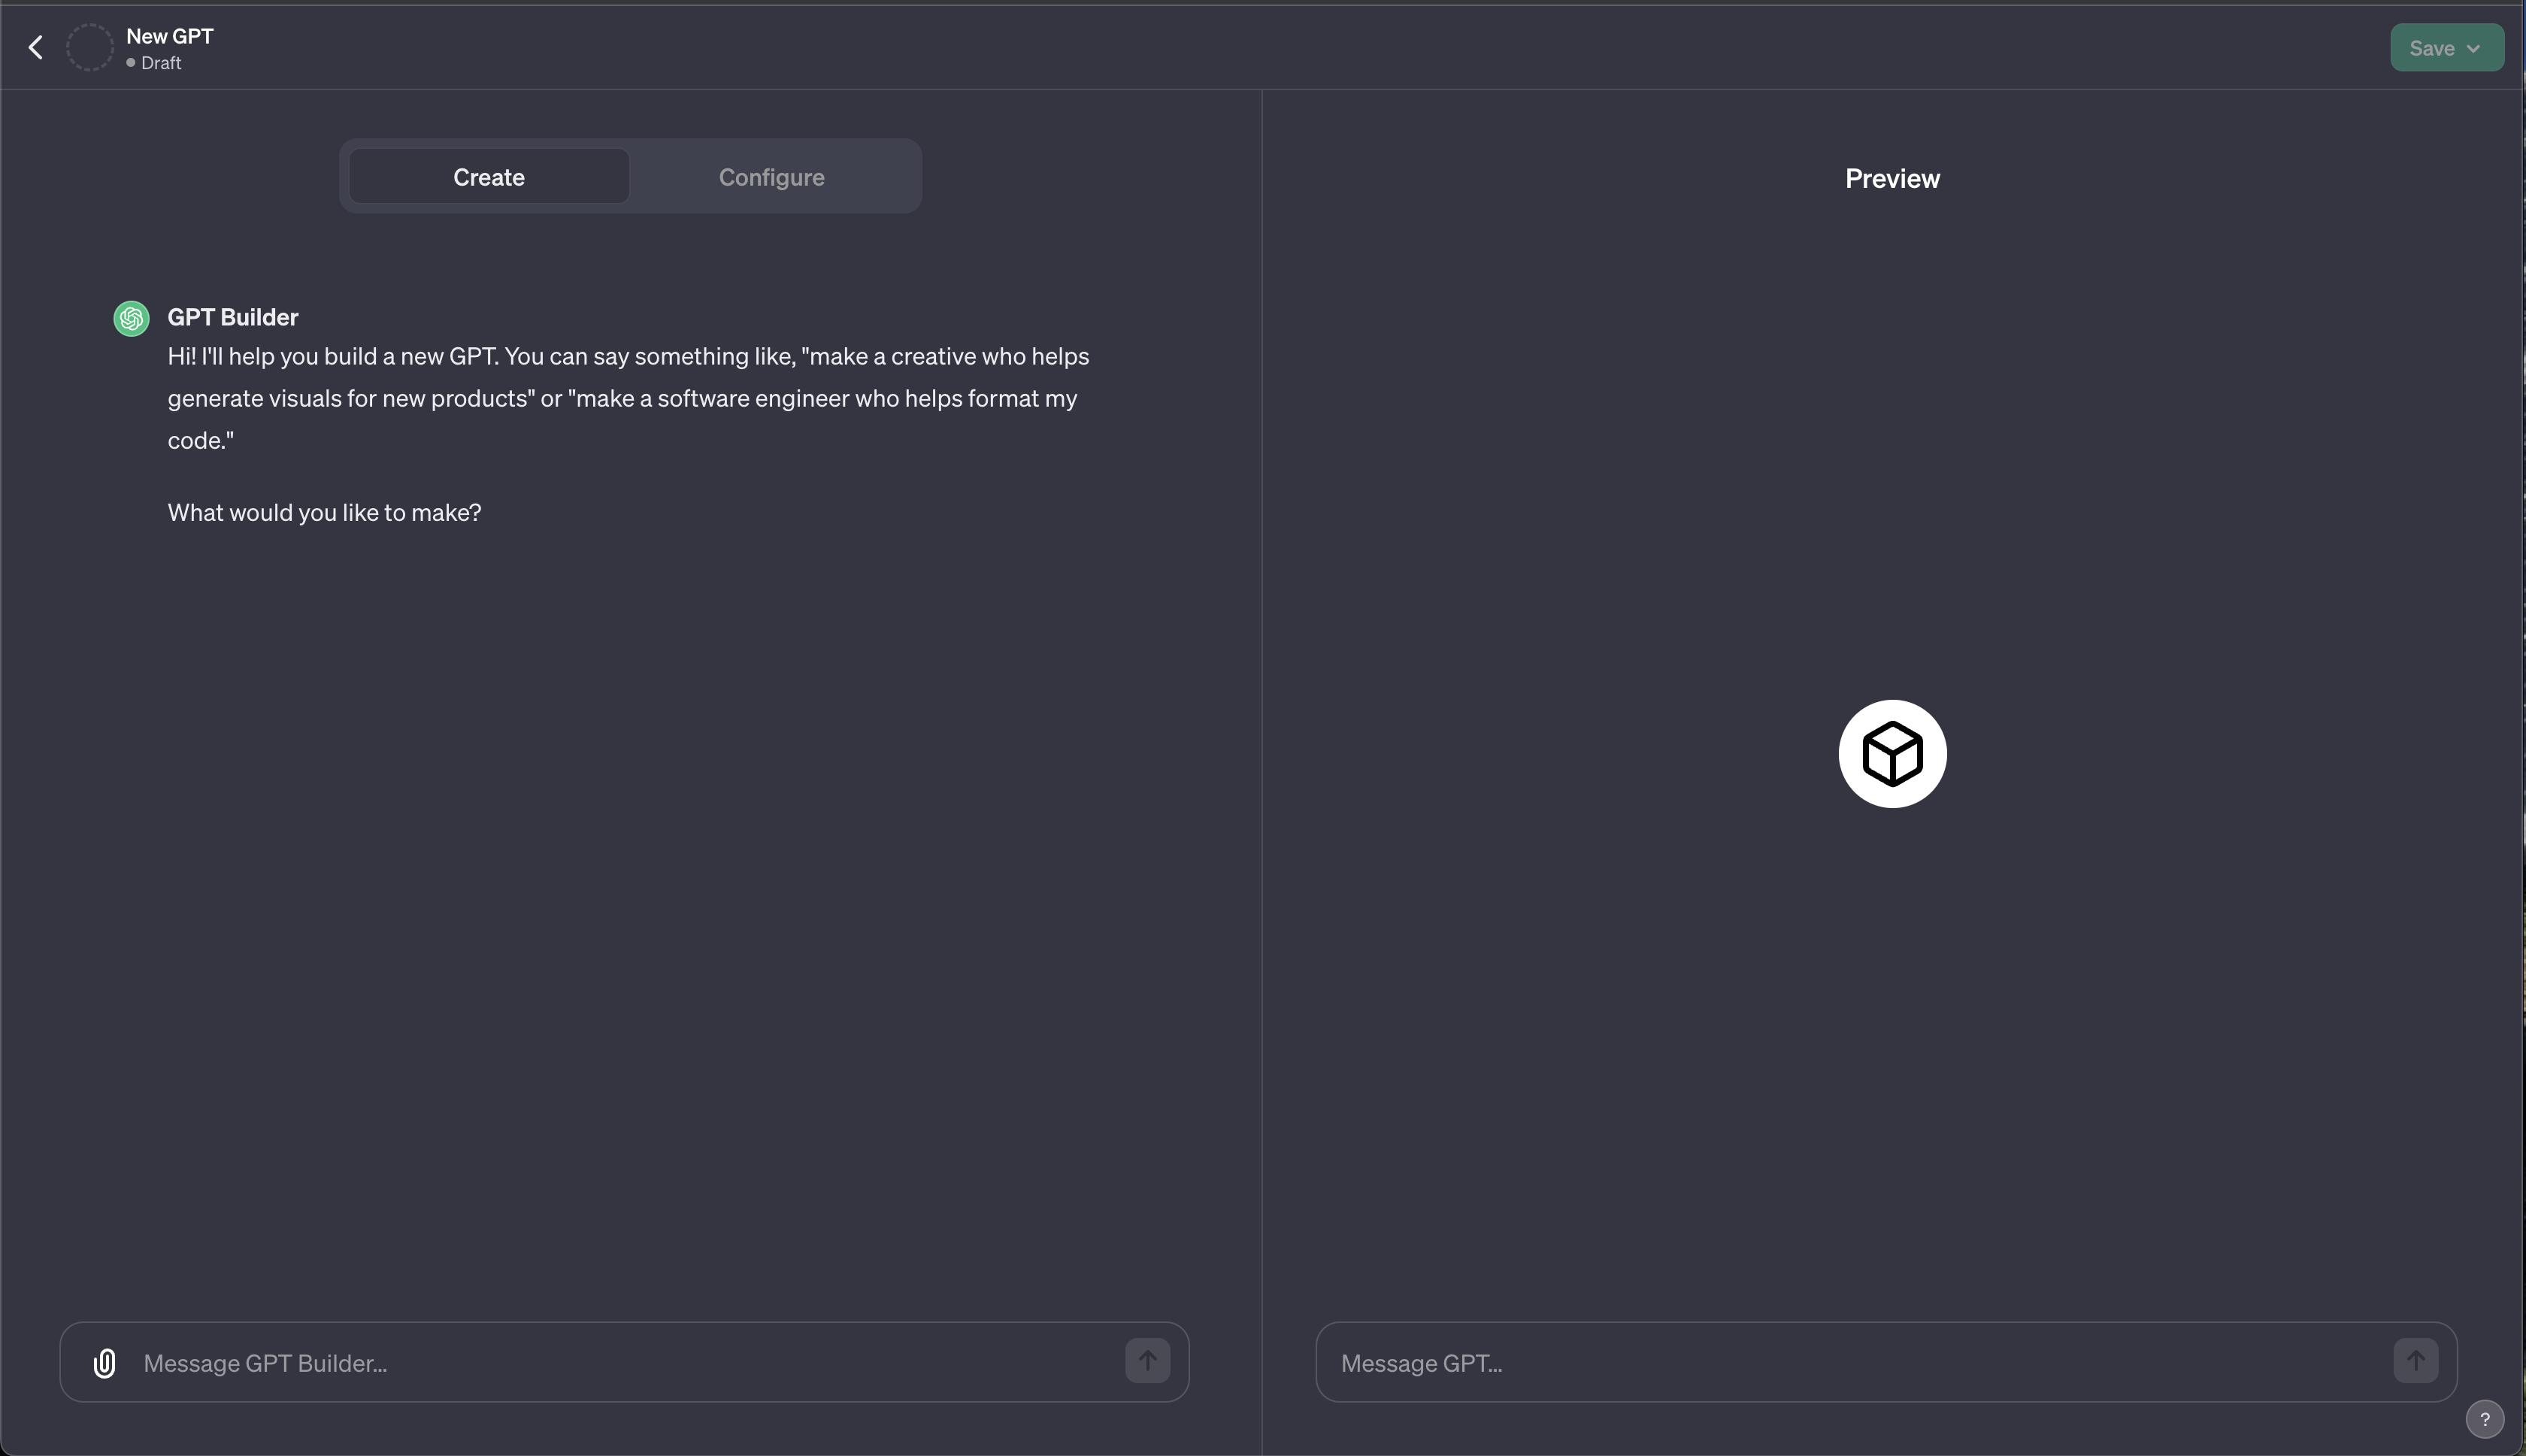The width and height of the screenshot is (2526, 1456).
Task: Switch to the Configure tab
Action: (x=770, y=176)
